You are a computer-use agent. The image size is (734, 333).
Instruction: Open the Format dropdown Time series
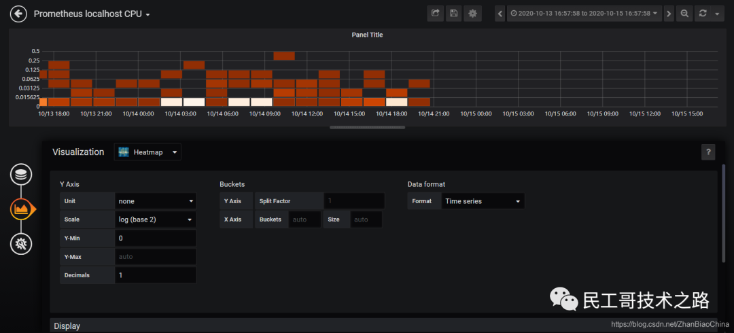[x=483, y=201]
